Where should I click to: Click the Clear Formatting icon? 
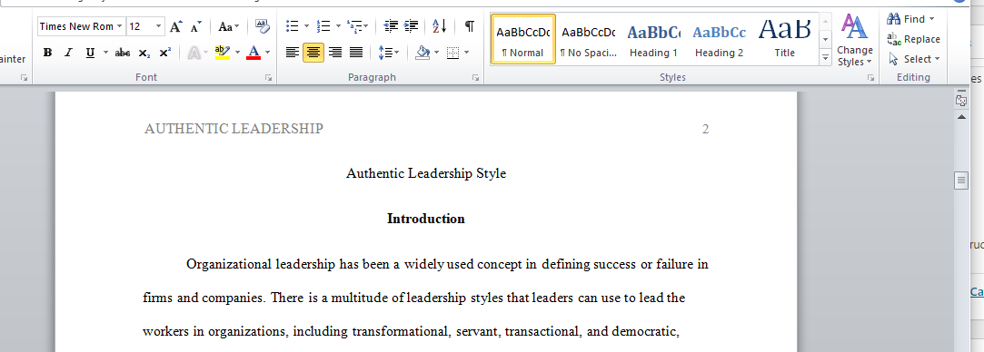(x=262, y=26)
